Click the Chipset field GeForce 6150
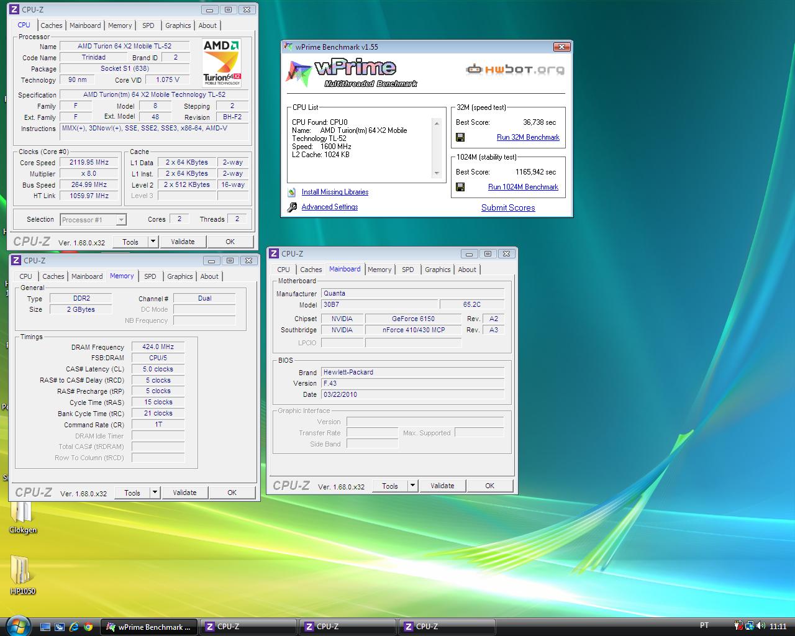Image resolution: width=795 pixels, height=636 pixels. 413,319
